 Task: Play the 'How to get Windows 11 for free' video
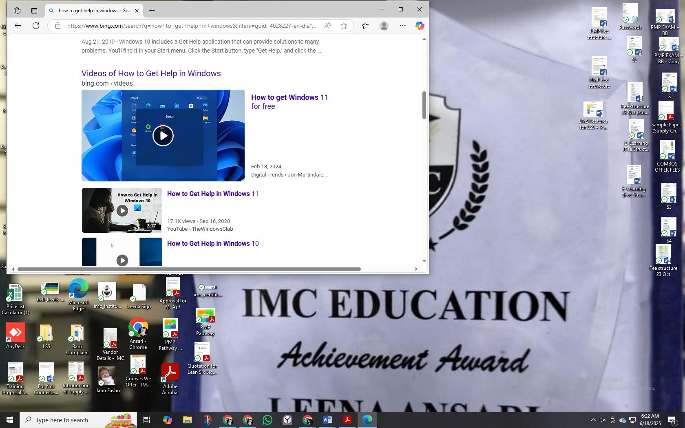coord(163,135)
